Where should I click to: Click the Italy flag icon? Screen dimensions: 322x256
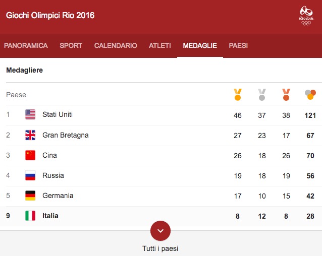(30, 216)
